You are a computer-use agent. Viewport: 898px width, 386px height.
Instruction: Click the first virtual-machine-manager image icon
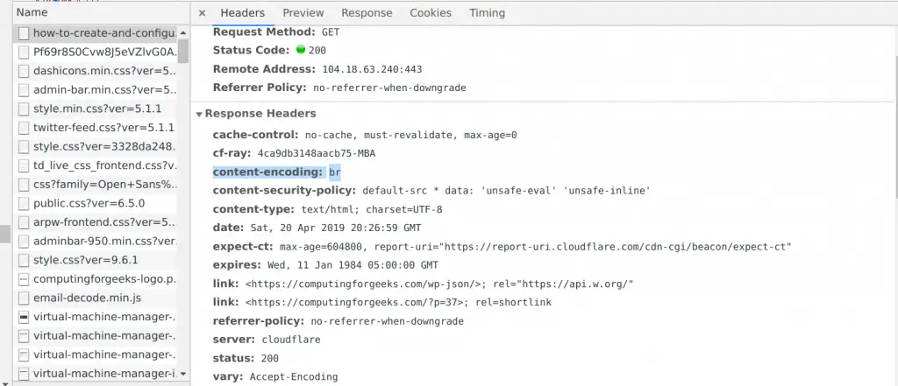(x=24, y=317)
